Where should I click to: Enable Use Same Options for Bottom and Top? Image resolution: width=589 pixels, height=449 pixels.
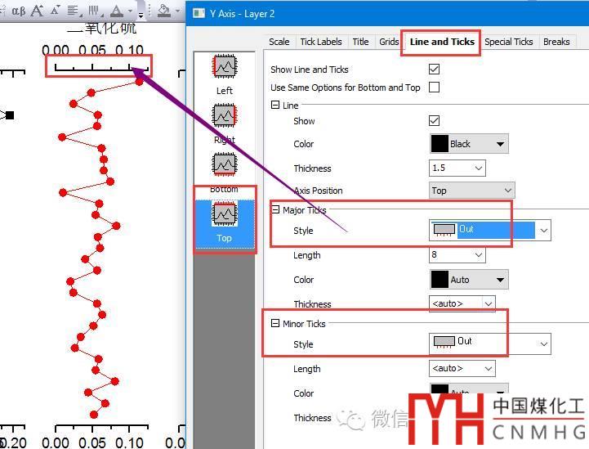pos(435,88)
